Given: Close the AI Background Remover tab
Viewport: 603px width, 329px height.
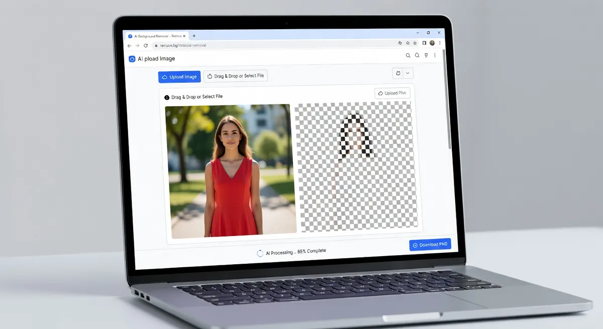Looking at the screenshot, I should pos(184,36).
